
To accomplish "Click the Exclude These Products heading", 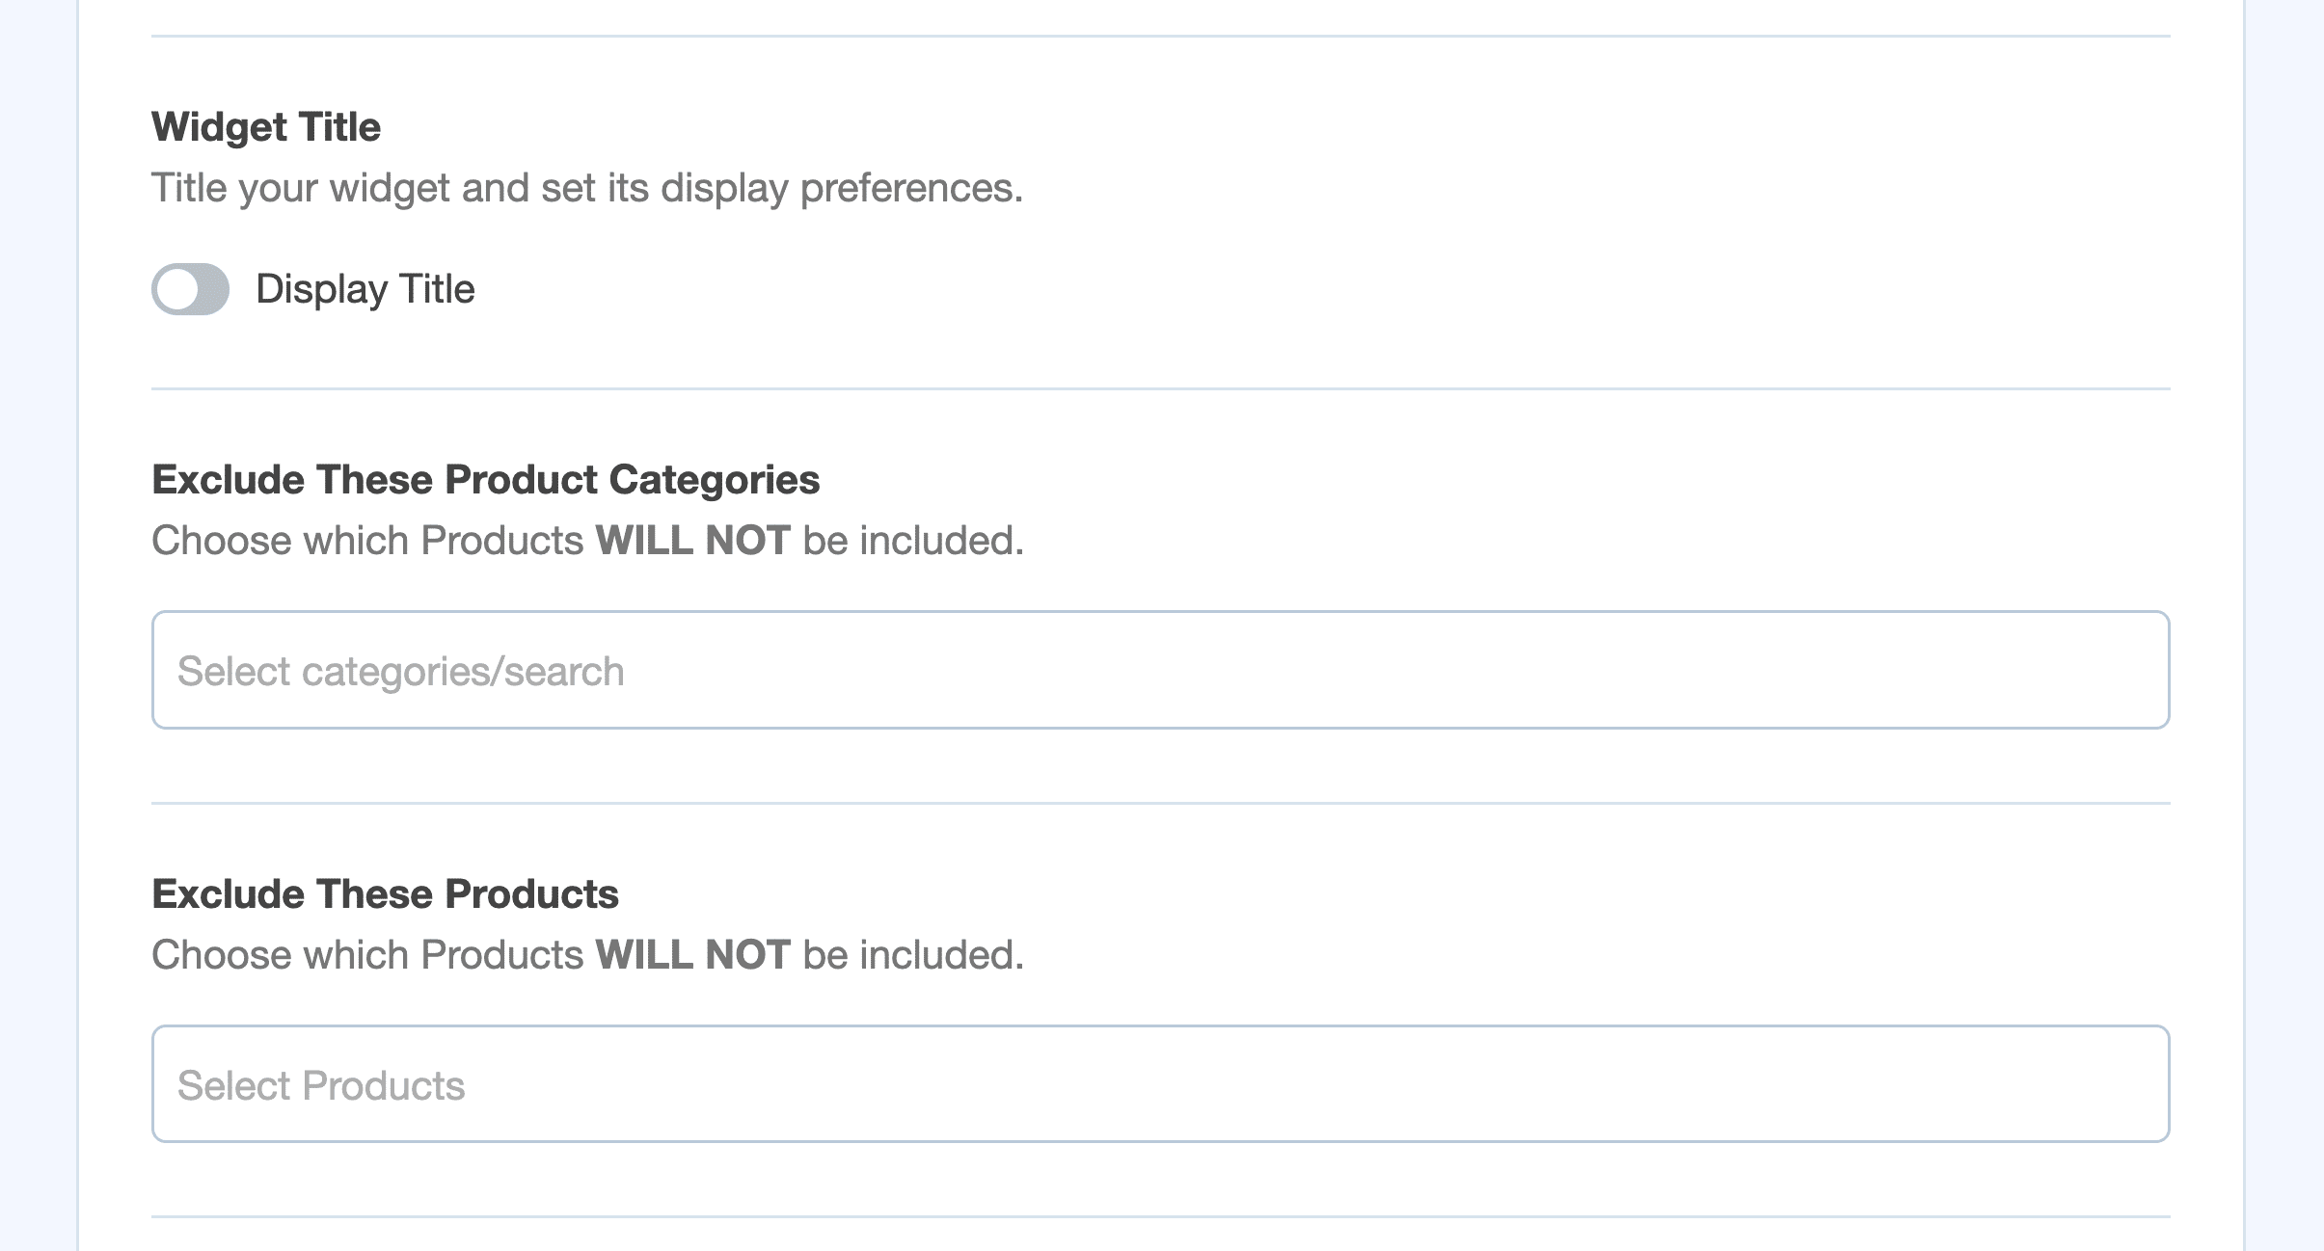I will pyautogui.click(x=385, y=894).
